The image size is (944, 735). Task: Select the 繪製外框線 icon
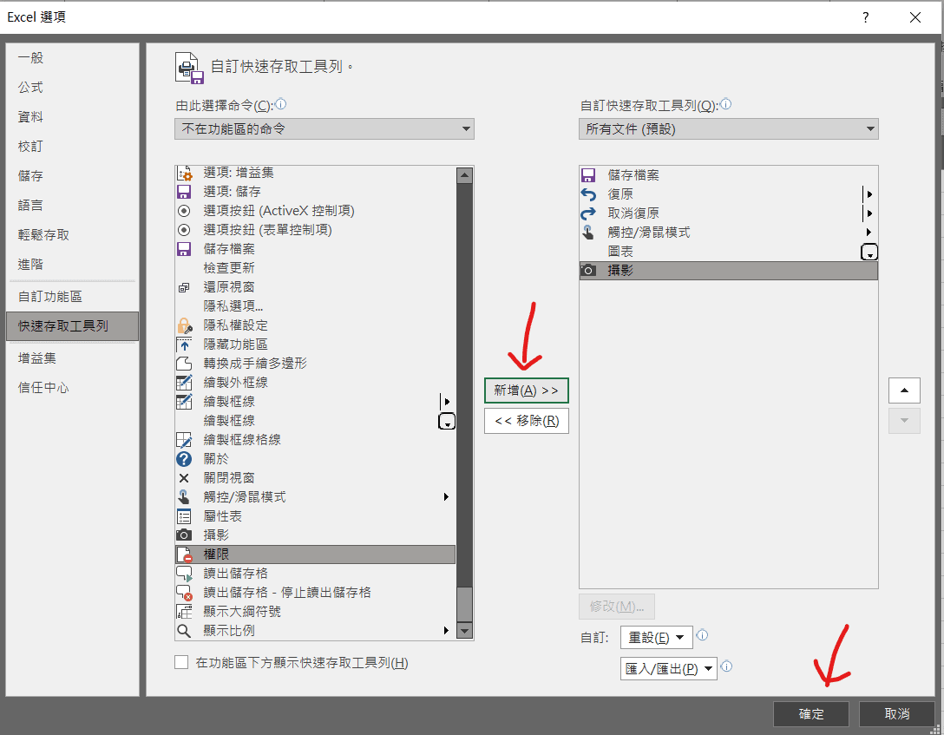(184, 383)
